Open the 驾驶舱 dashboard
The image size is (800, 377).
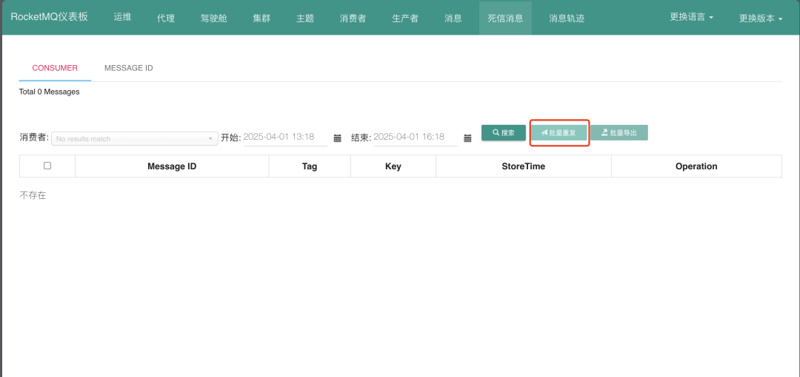click(214, 18)
